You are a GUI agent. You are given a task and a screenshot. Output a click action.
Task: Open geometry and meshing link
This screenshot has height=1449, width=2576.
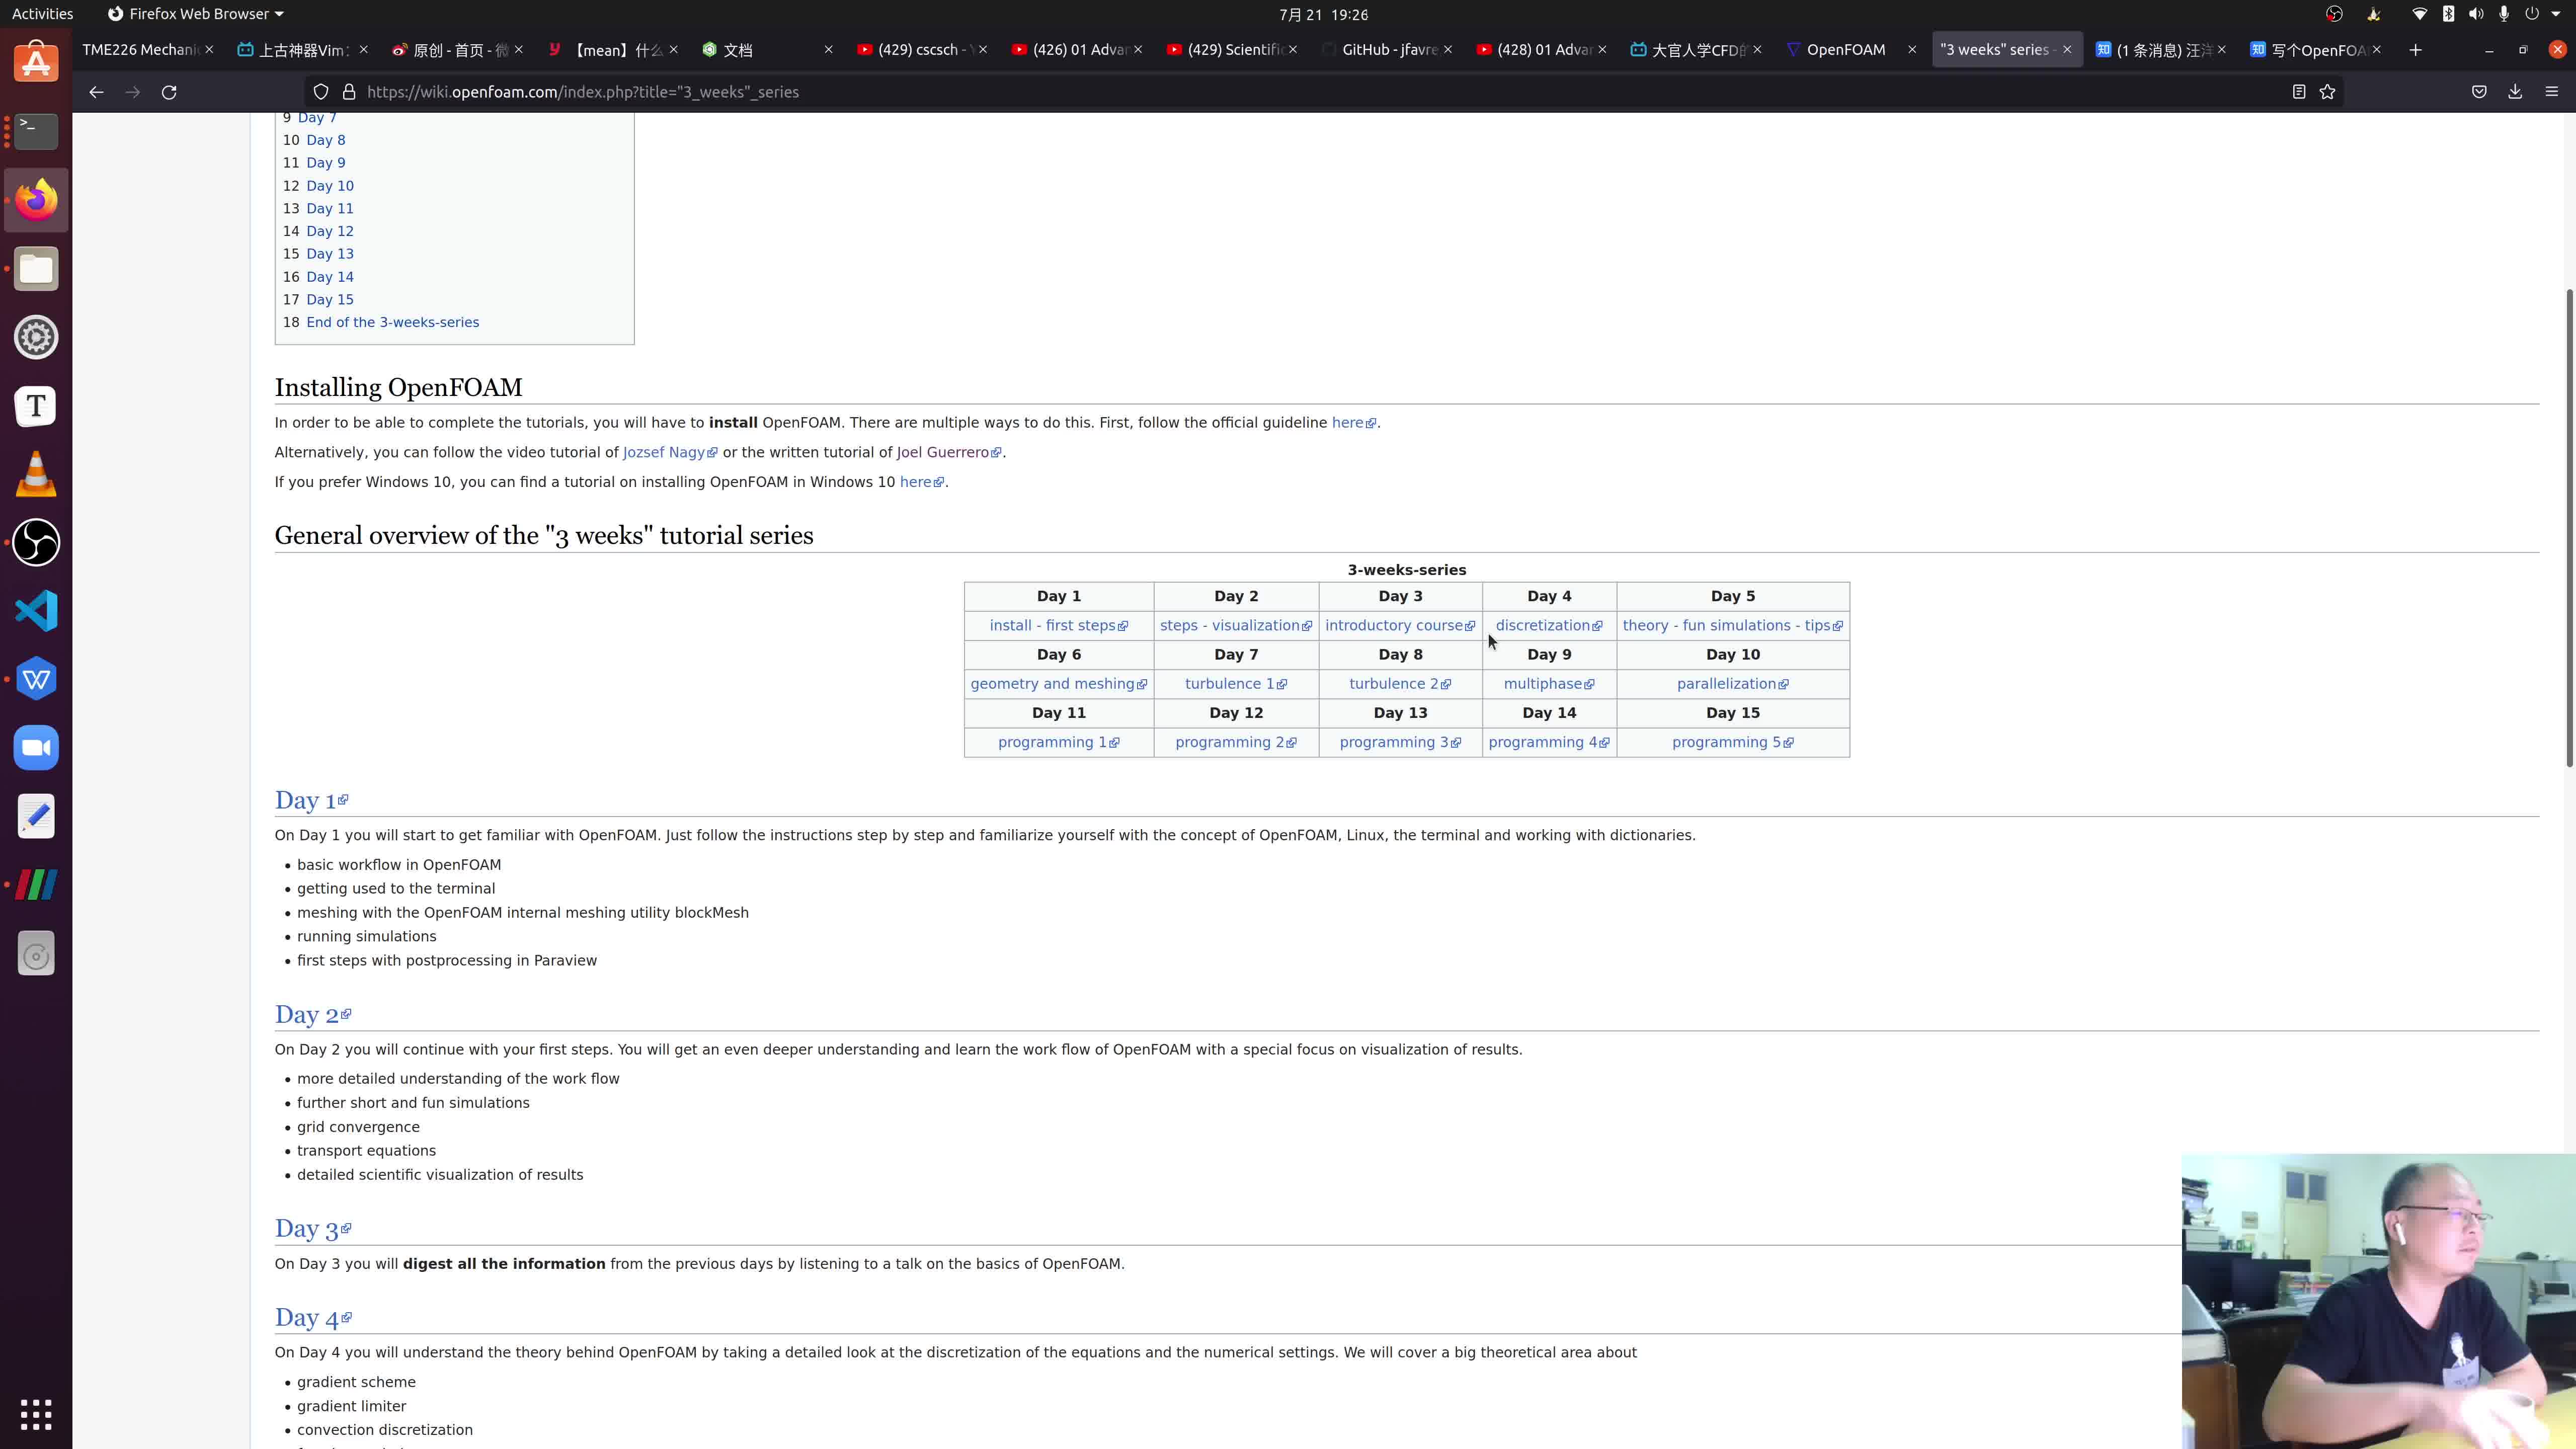[x=1058, y=684]
